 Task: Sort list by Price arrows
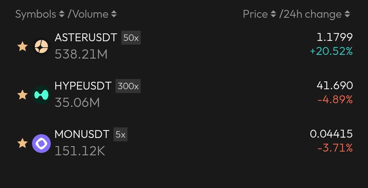coord(273,14)
